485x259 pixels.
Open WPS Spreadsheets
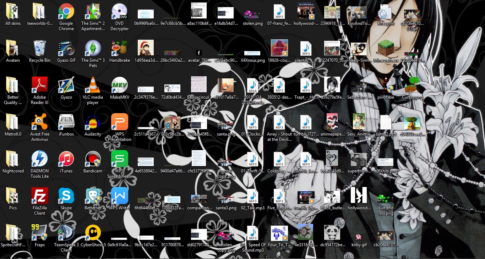click(x=120, y=159)
